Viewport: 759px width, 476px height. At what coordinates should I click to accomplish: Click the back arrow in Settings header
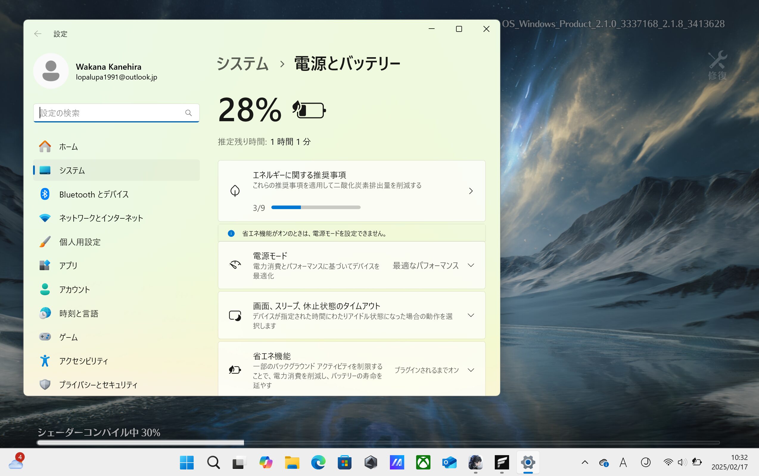pyautogui.click(x=38, y=34)
